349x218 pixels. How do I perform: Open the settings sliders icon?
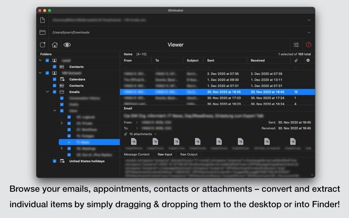coord(296,45)
